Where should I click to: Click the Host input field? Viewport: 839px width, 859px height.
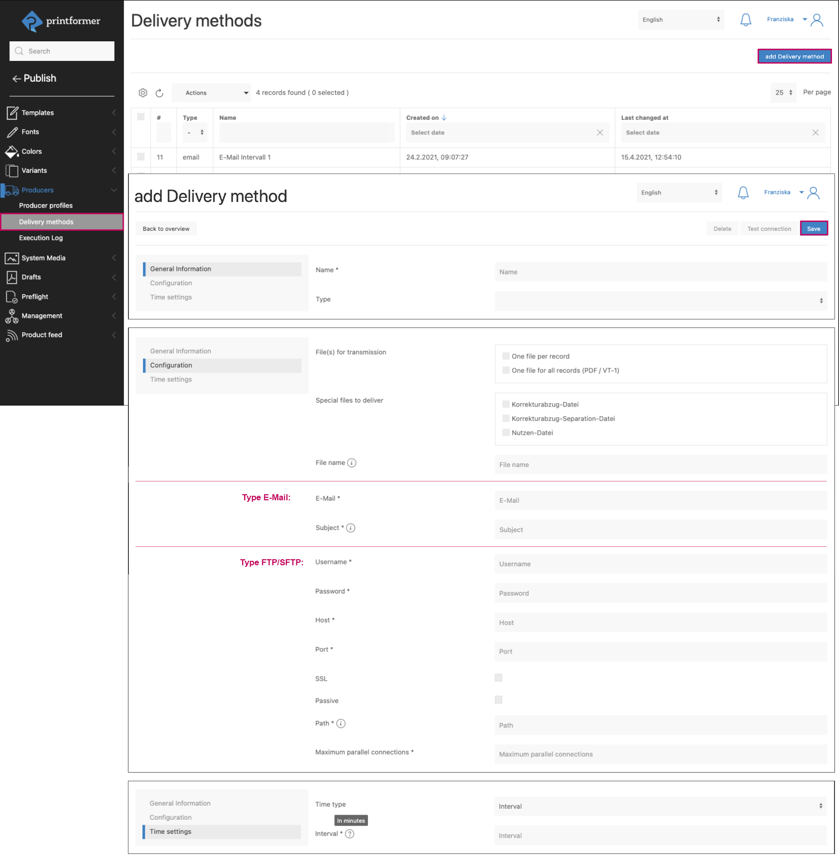click(x=660, y=623)
